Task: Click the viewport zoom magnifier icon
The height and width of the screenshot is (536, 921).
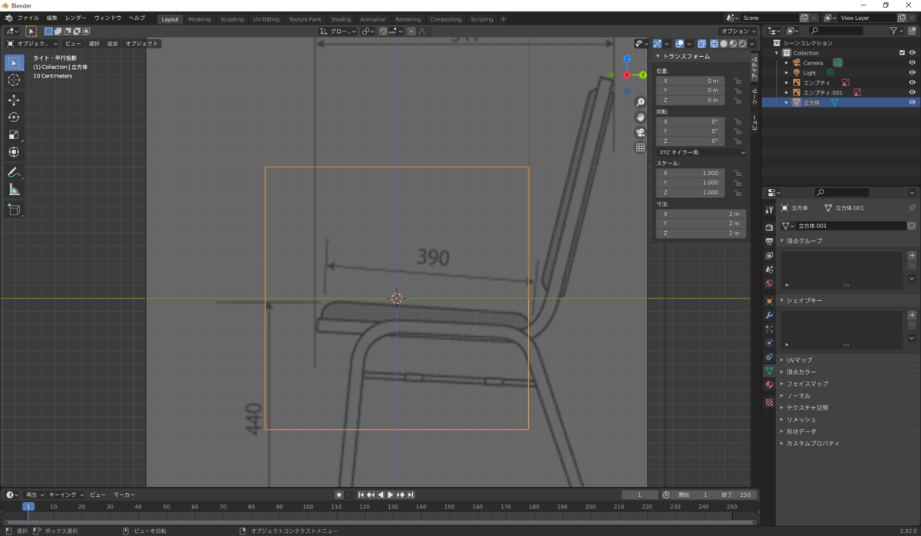Action: pos(640,102)
